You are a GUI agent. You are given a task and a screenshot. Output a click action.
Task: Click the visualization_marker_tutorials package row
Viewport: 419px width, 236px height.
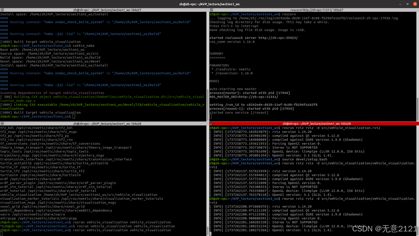coord(82,199)
